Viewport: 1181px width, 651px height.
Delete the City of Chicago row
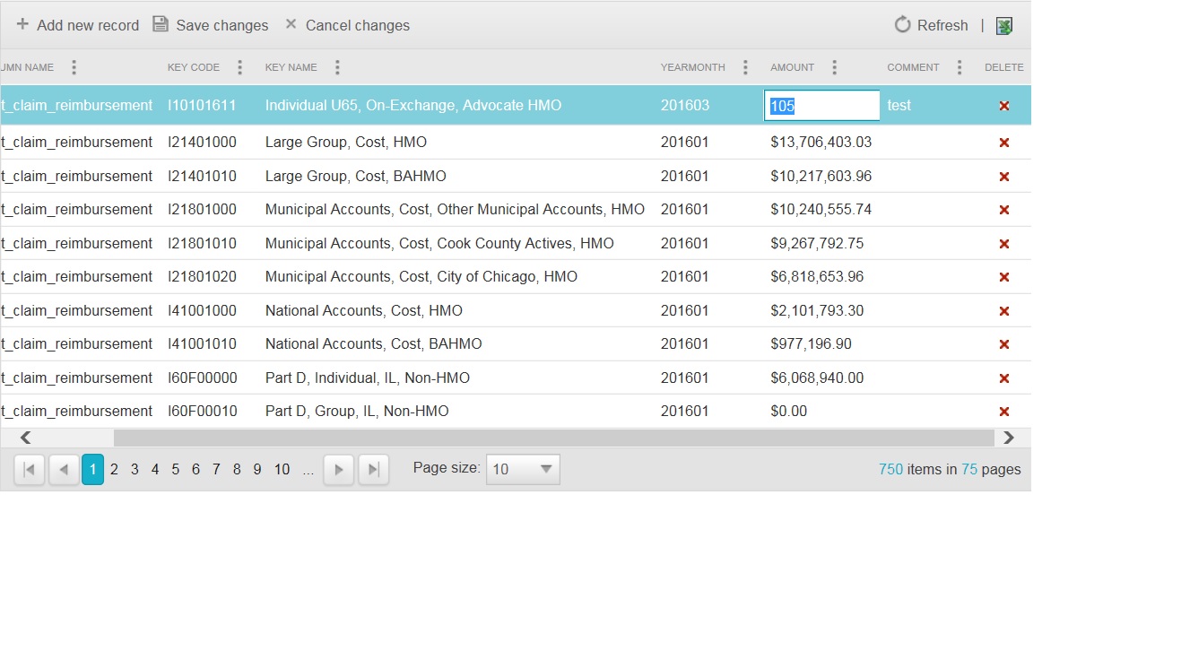(x=1003, y=277)
